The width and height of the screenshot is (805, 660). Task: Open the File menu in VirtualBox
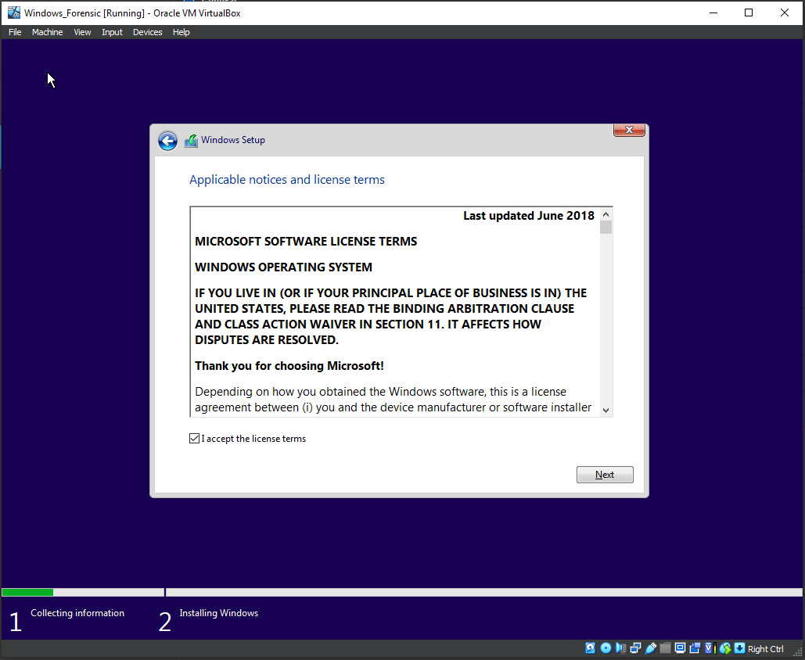(x=15, y=32)
